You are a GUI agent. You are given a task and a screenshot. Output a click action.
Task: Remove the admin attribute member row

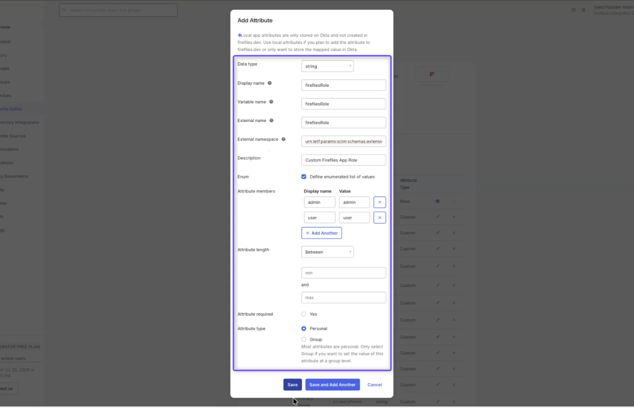click(380, 202)
